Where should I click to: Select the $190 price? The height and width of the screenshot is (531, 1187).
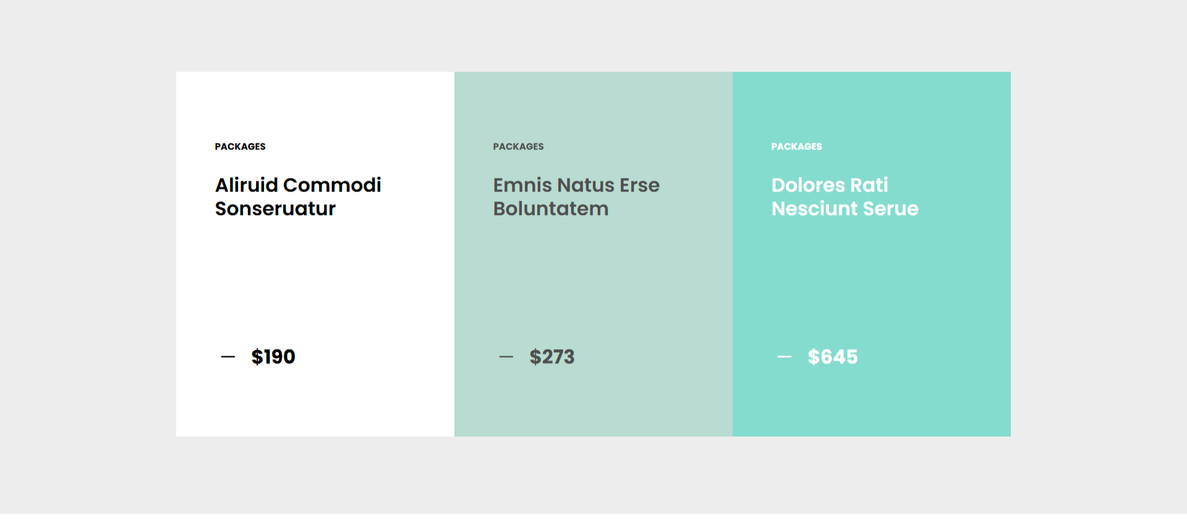coord(273,357)
